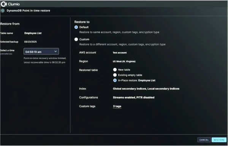The width and height of the screenshot is (228, 146).
Task: Click the DynamoDB Point in time restore title
Action: pyautogui.click(x=28, y=11)
